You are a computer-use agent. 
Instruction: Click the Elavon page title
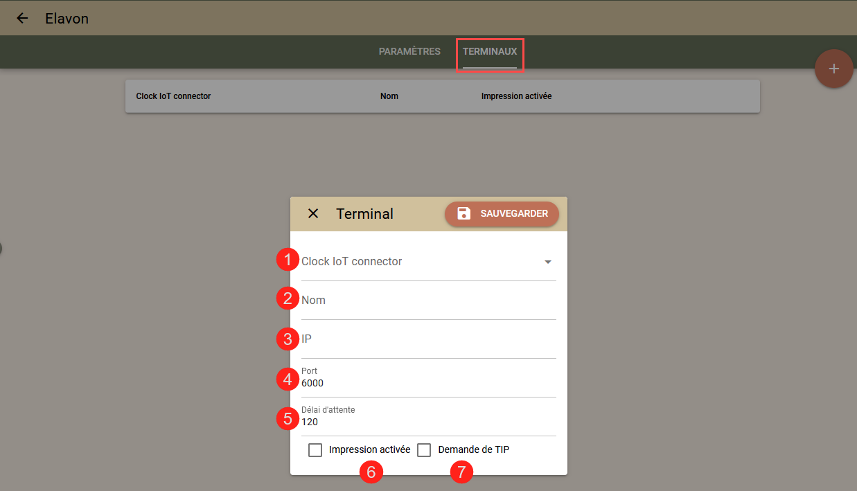67,19
